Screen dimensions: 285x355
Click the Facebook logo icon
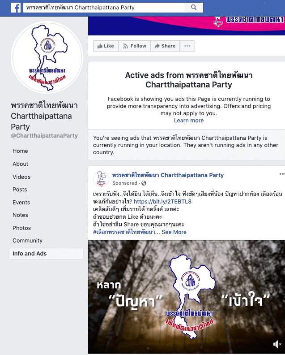point(16,8)
